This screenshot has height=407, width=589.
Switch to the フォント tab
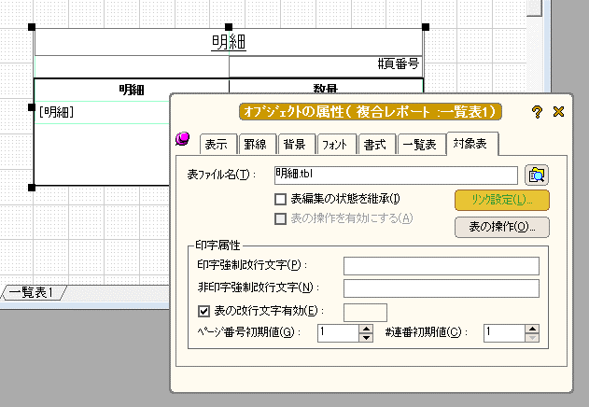pyautogui.click(x=334, y=144)
